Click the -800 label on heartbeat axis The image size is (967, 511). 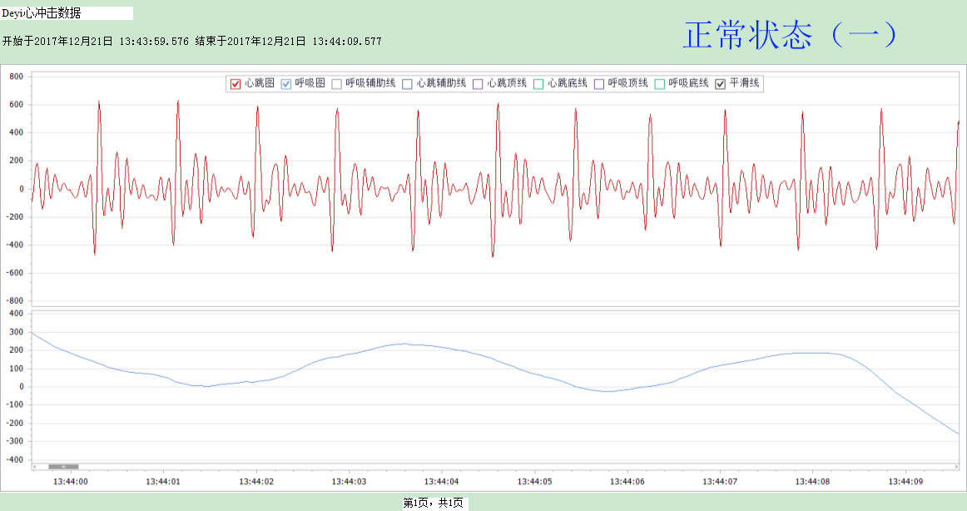pos(16,300)
